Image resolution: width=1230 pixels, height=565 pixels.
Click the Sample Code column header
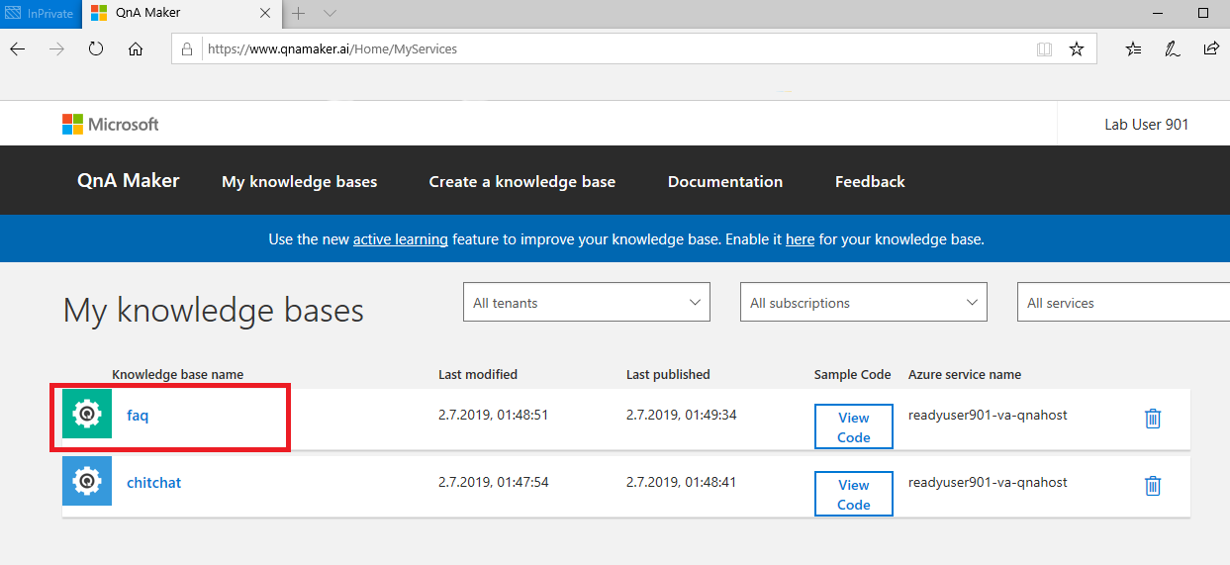(x=853, y=374)
